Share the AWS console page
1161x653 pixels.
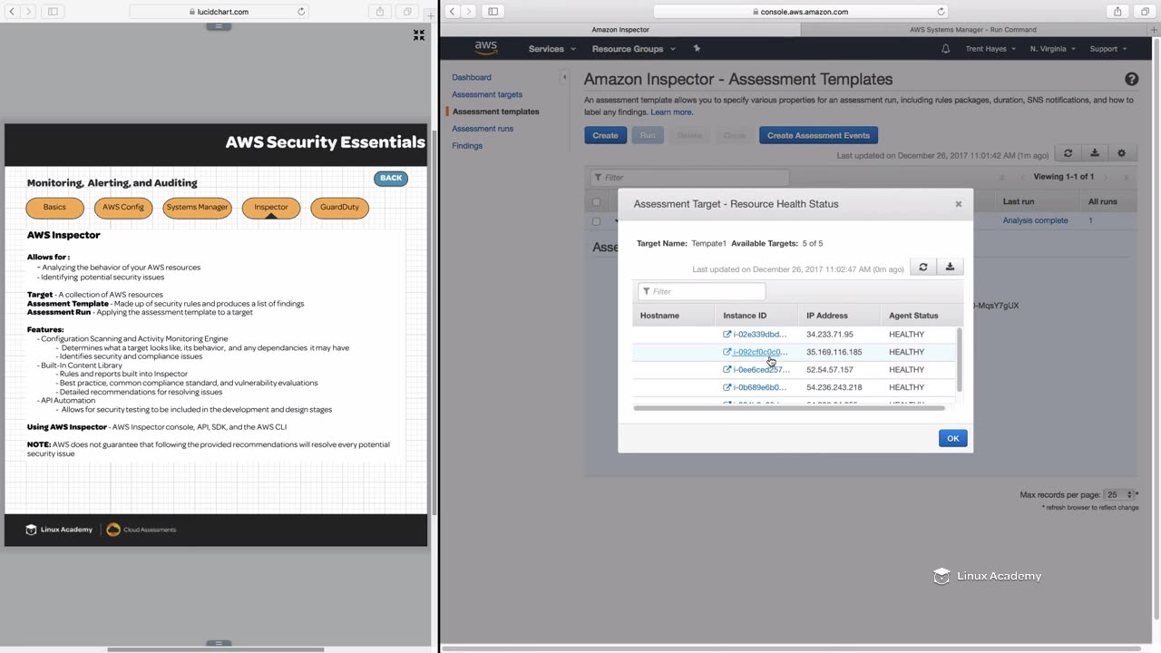click(1117, 12)
